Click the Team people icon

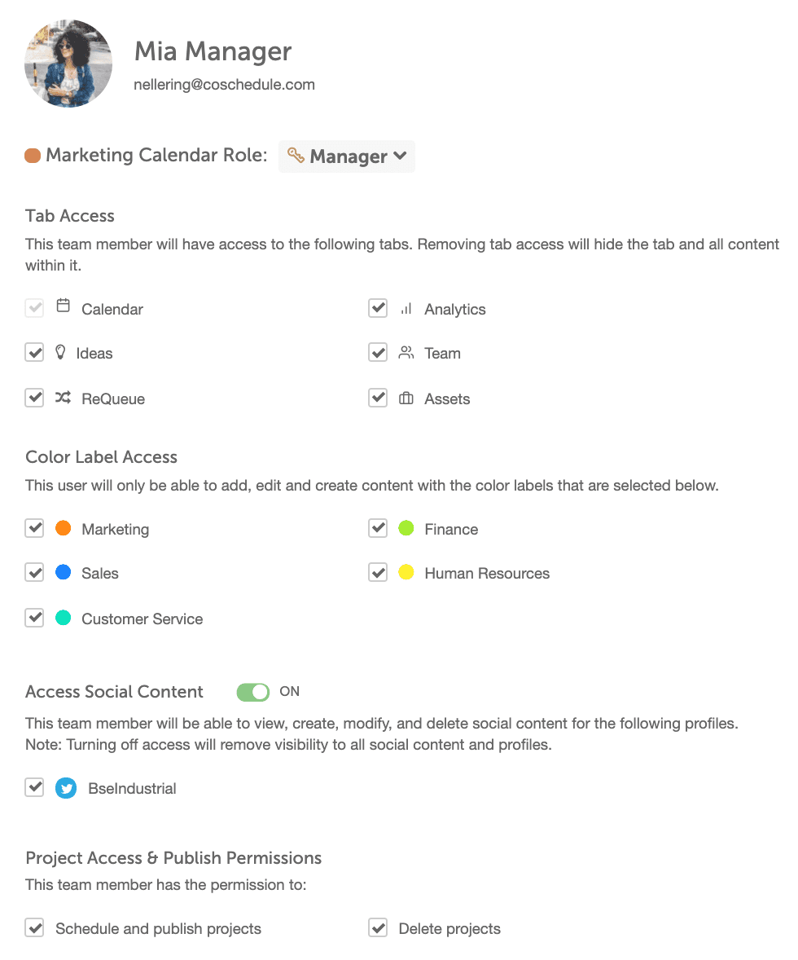coord(406,353)
